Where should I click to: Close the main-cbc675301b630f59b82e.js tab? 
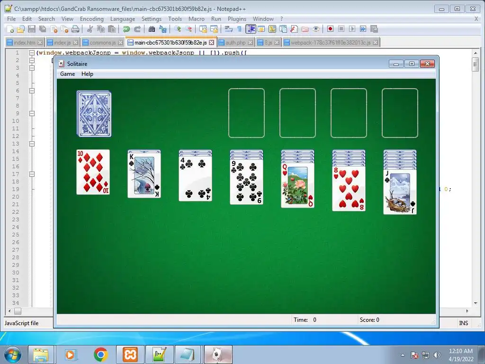click(212, 42)
